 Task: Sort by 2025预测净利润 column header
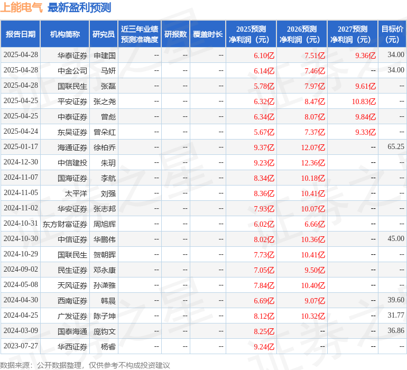[251, 34]
